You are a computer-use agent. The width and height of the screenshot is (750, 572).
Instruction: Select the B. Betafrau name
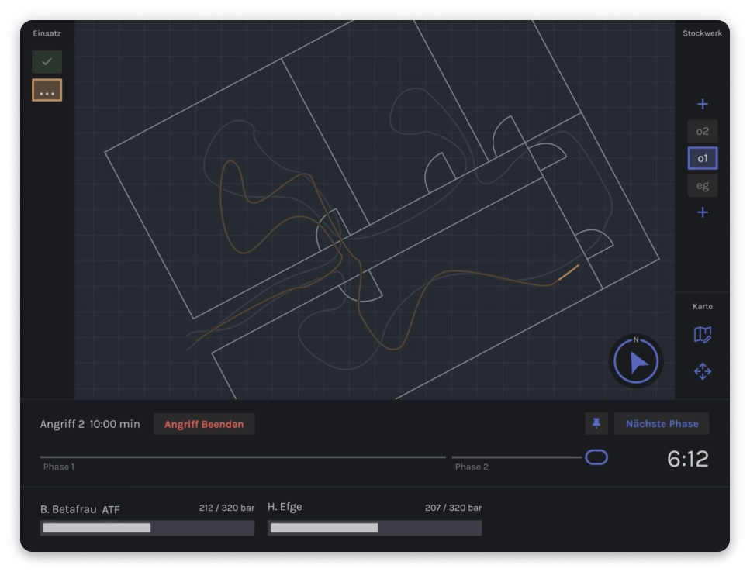(x=68, y=509)
